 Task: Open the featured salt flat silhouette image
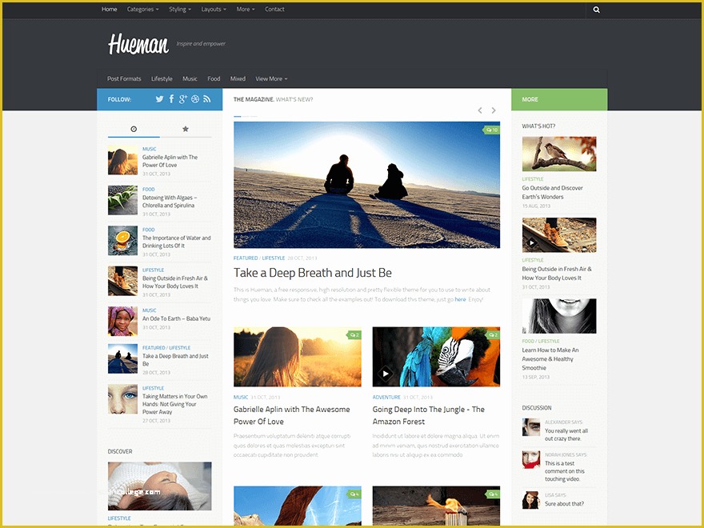click(366, 185)
